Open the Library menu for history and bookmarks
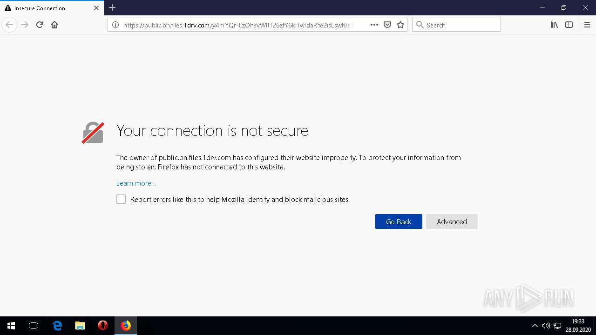Screen dimensions: 596x335 pyautogui.click(x=554, y=25)
